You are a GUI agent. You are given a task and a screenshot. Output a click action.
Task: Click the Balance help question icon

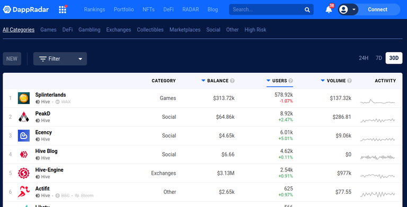pyautogui.click(x=232, y=81)
